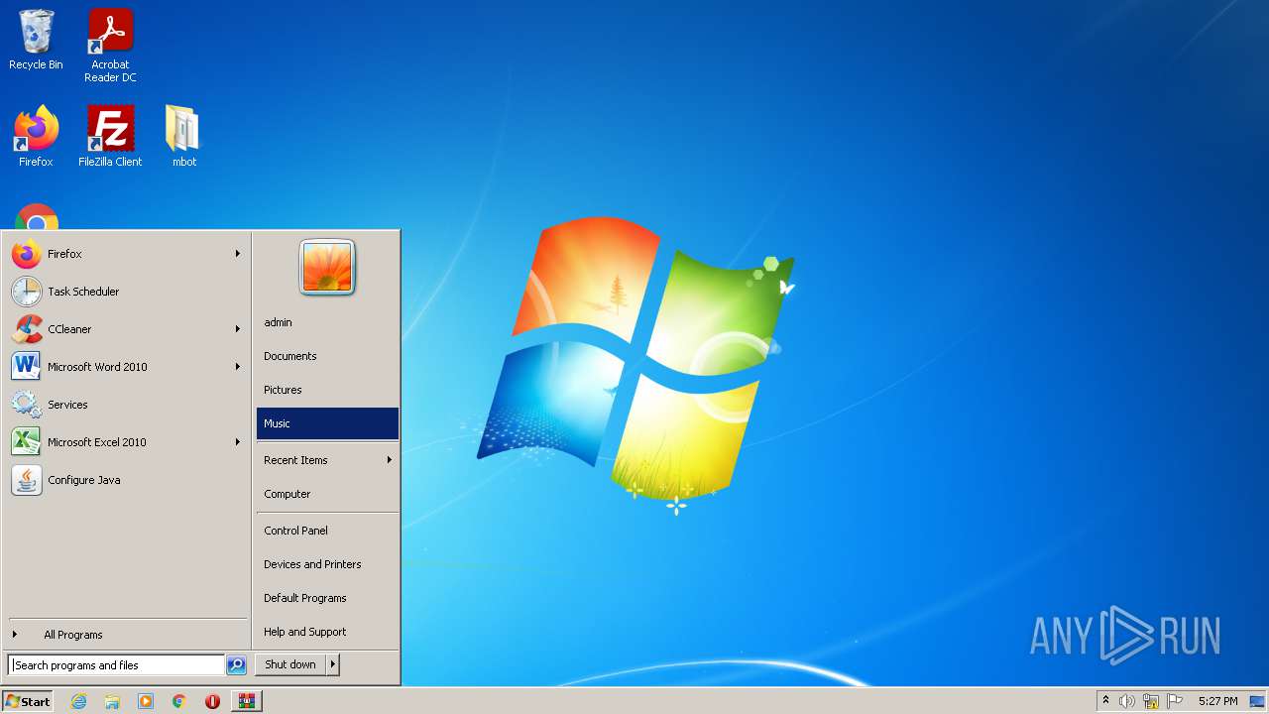Open admin user folder
Screen dimensions: 1269x714
pos(327,322)
